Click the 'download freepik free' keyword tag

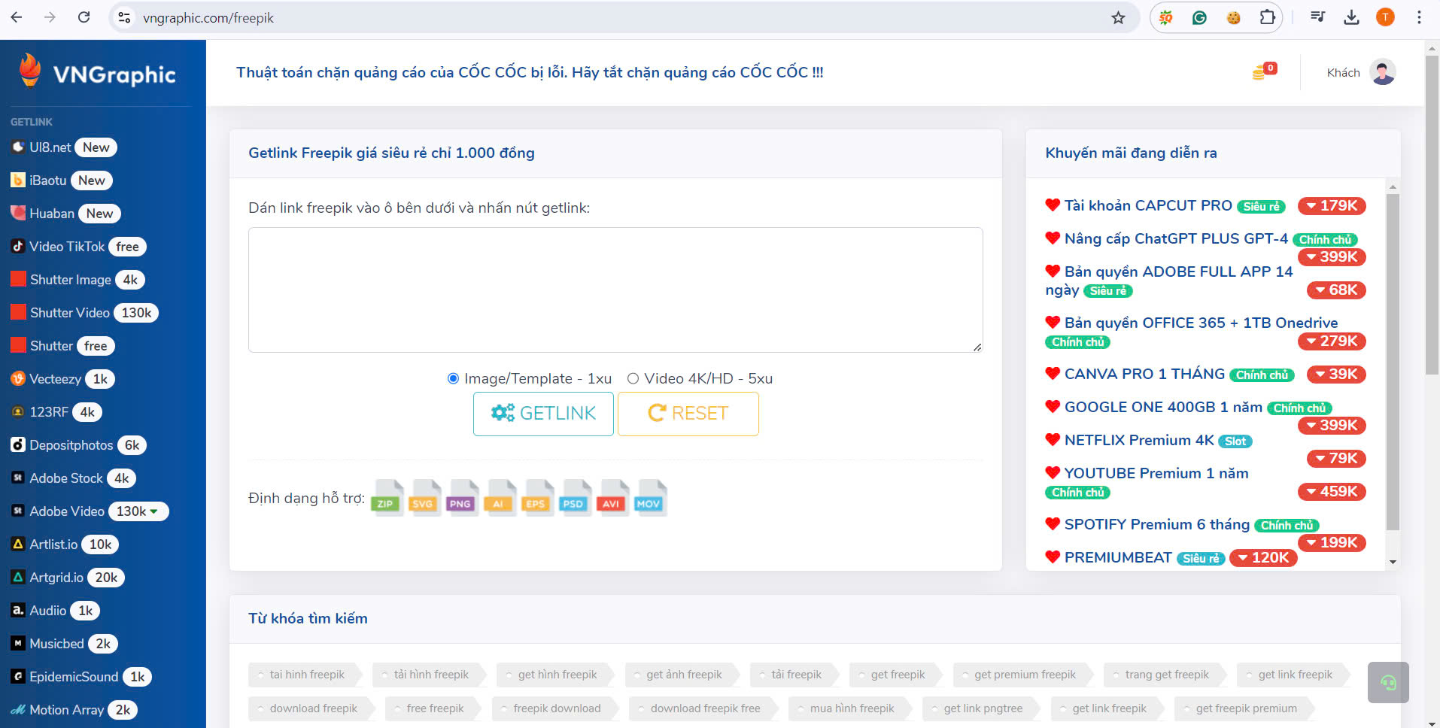(x=705, y=708)
